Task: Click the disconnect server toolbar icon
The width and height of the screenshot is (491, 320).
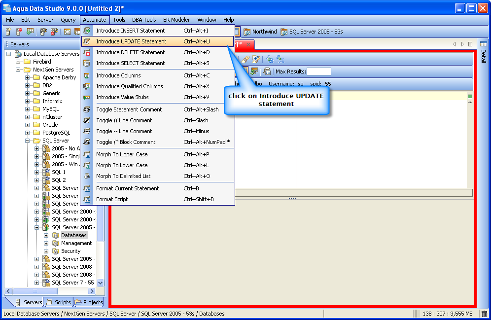Action: pos(55,32)
